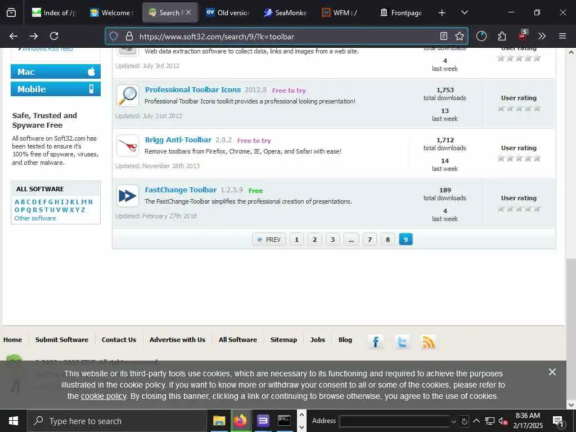Open the uBlock Origin shield icon
Viewport: 576px width, 432px height.
[523, 35]
